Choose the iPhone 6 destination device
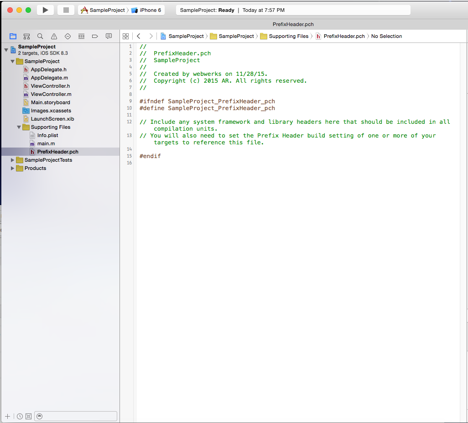Screen dimensions: 468x423 (x=146, y=10)
